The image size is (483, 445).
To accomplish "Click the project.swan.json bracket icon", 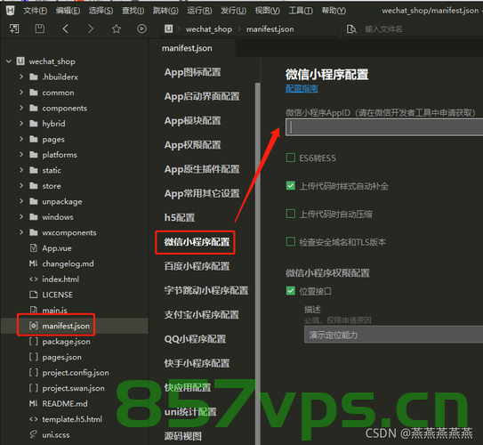I will pyautogui.click(x=33, y=388).
